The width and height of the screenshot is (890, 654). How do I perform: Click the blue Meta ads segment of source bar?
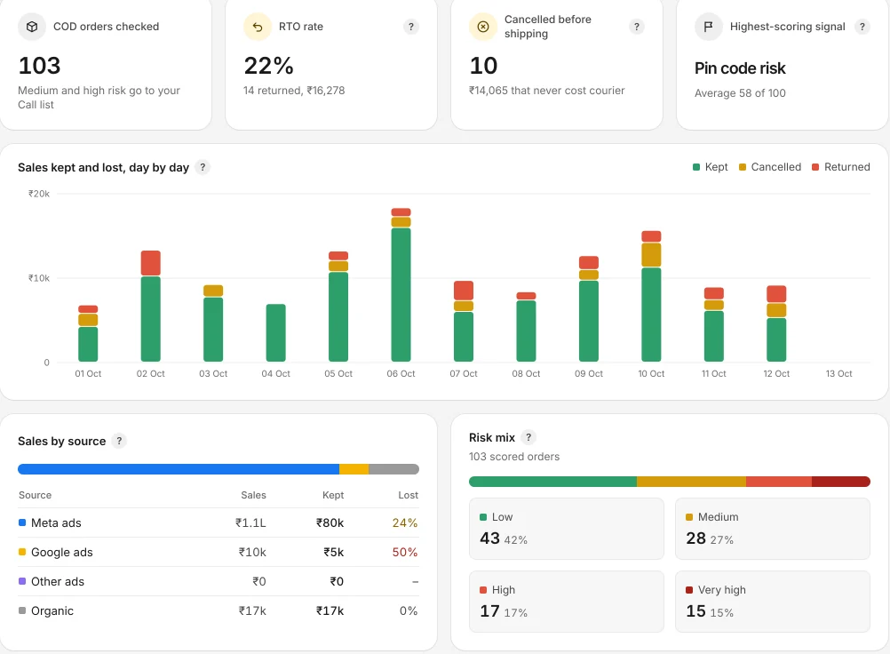(179, 469)
